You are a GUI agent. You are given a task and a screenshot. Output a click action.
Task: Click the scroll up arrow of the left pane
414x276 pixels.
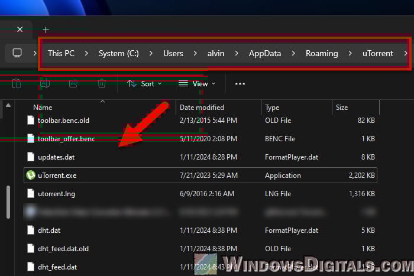click(8, 105)
